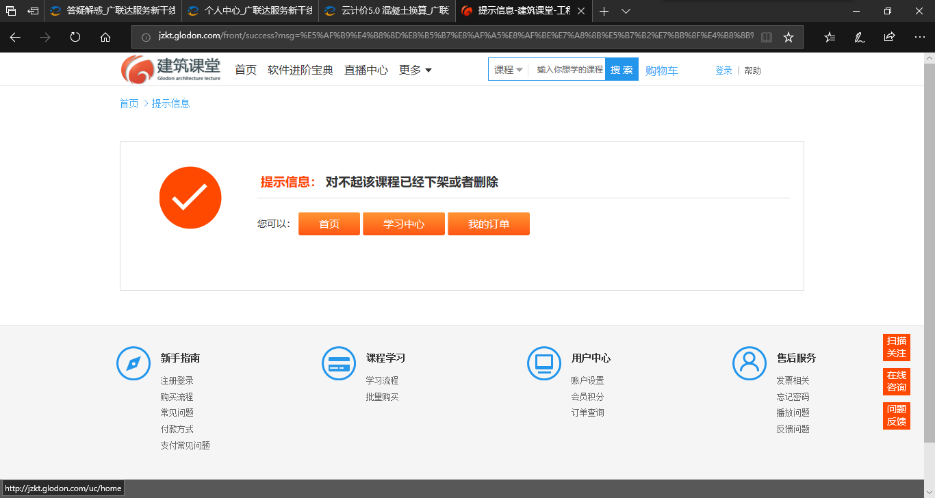
Task: Click the 扫描关注 side button
Action: (897, 347)
